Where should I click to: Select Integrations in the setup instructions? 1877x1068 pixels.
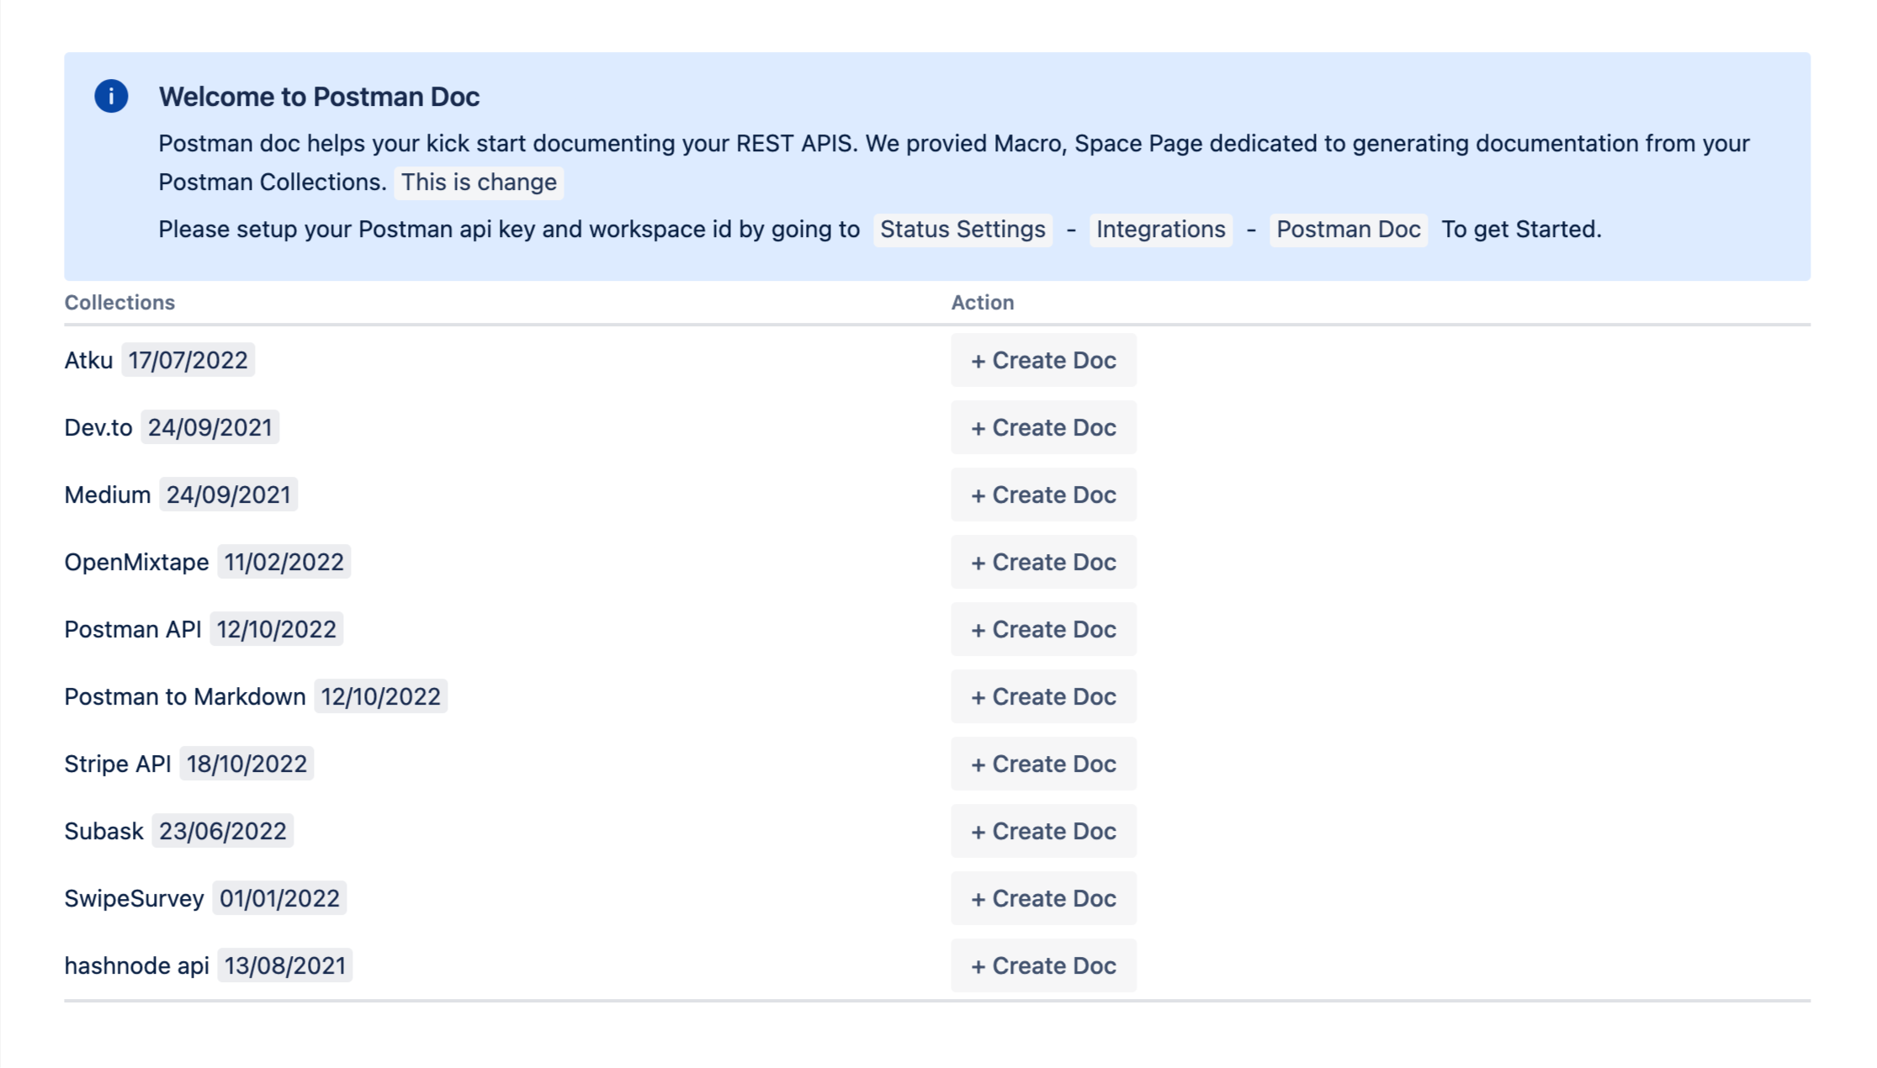coord(1160,229)
